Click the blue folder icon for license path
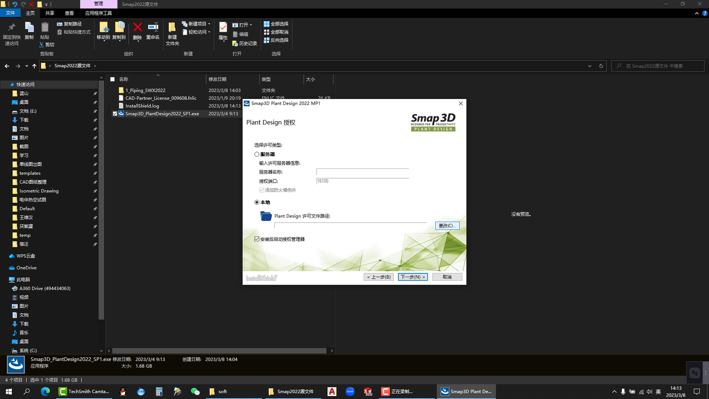 [266, 216]
